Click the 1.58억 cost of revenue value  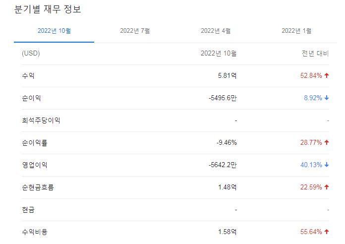pos(228,232)
